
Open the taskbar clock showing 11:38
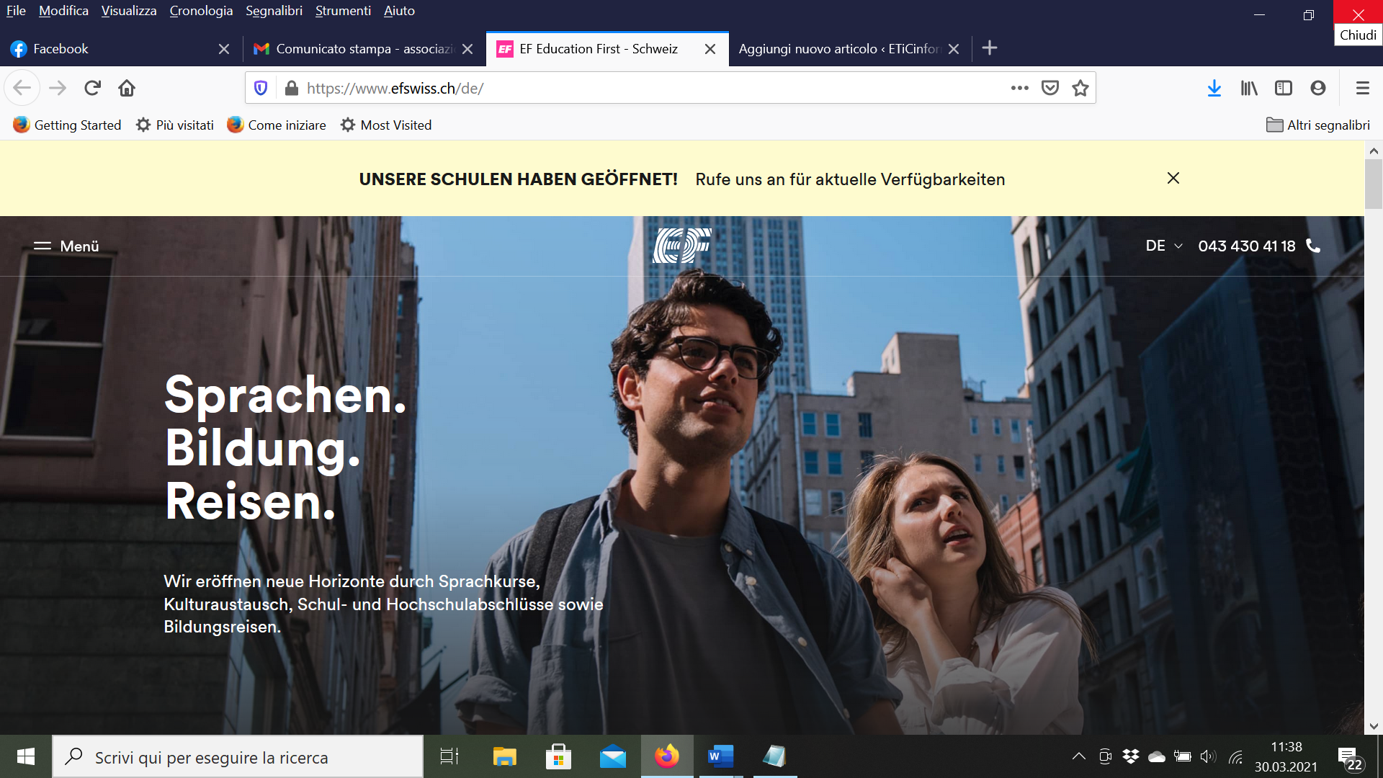(1286, 756)
